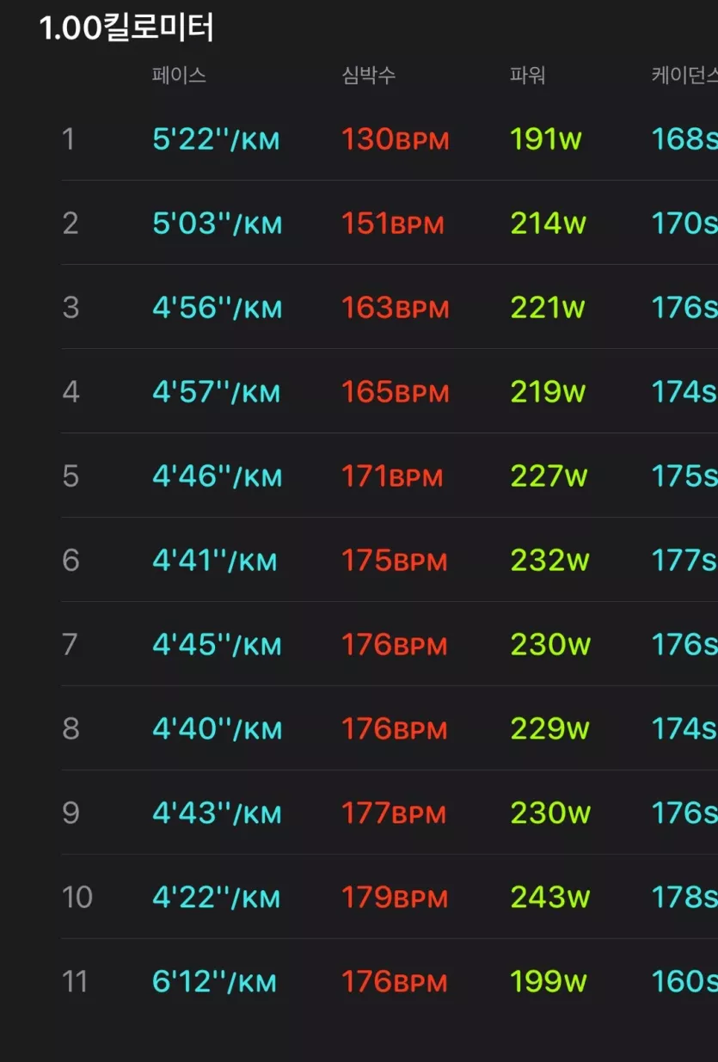Tap the 케이던스 column header

pyautogui.click(x=684, y=75)
